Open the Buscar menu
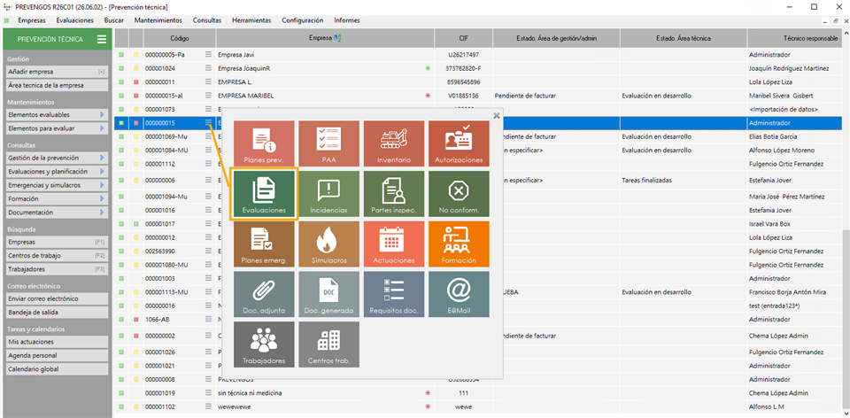 pos(114,20)
